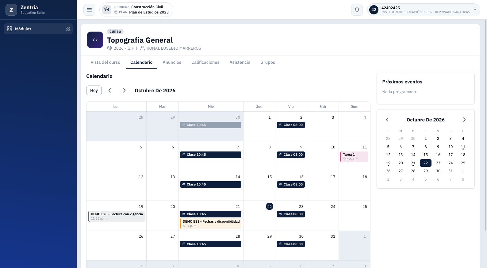487x268 pixels.
Task: Select day 22 in the mini calendar
Action: [x=426, y=163]
